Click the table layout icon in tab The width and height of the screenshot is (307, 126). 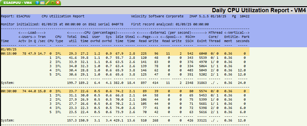42,3
